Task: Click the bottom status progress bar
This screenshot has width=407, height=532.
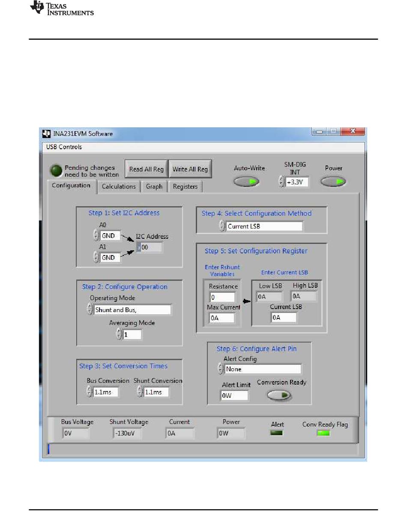Action: pyautogui.click(x=203, y=449)
